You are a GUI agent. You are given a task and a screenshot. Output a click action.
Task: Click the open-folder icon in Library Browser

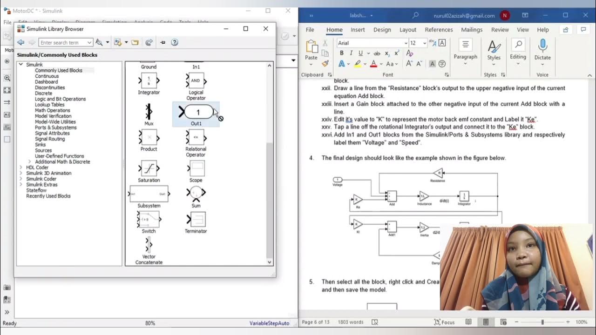tap(135, 42)
